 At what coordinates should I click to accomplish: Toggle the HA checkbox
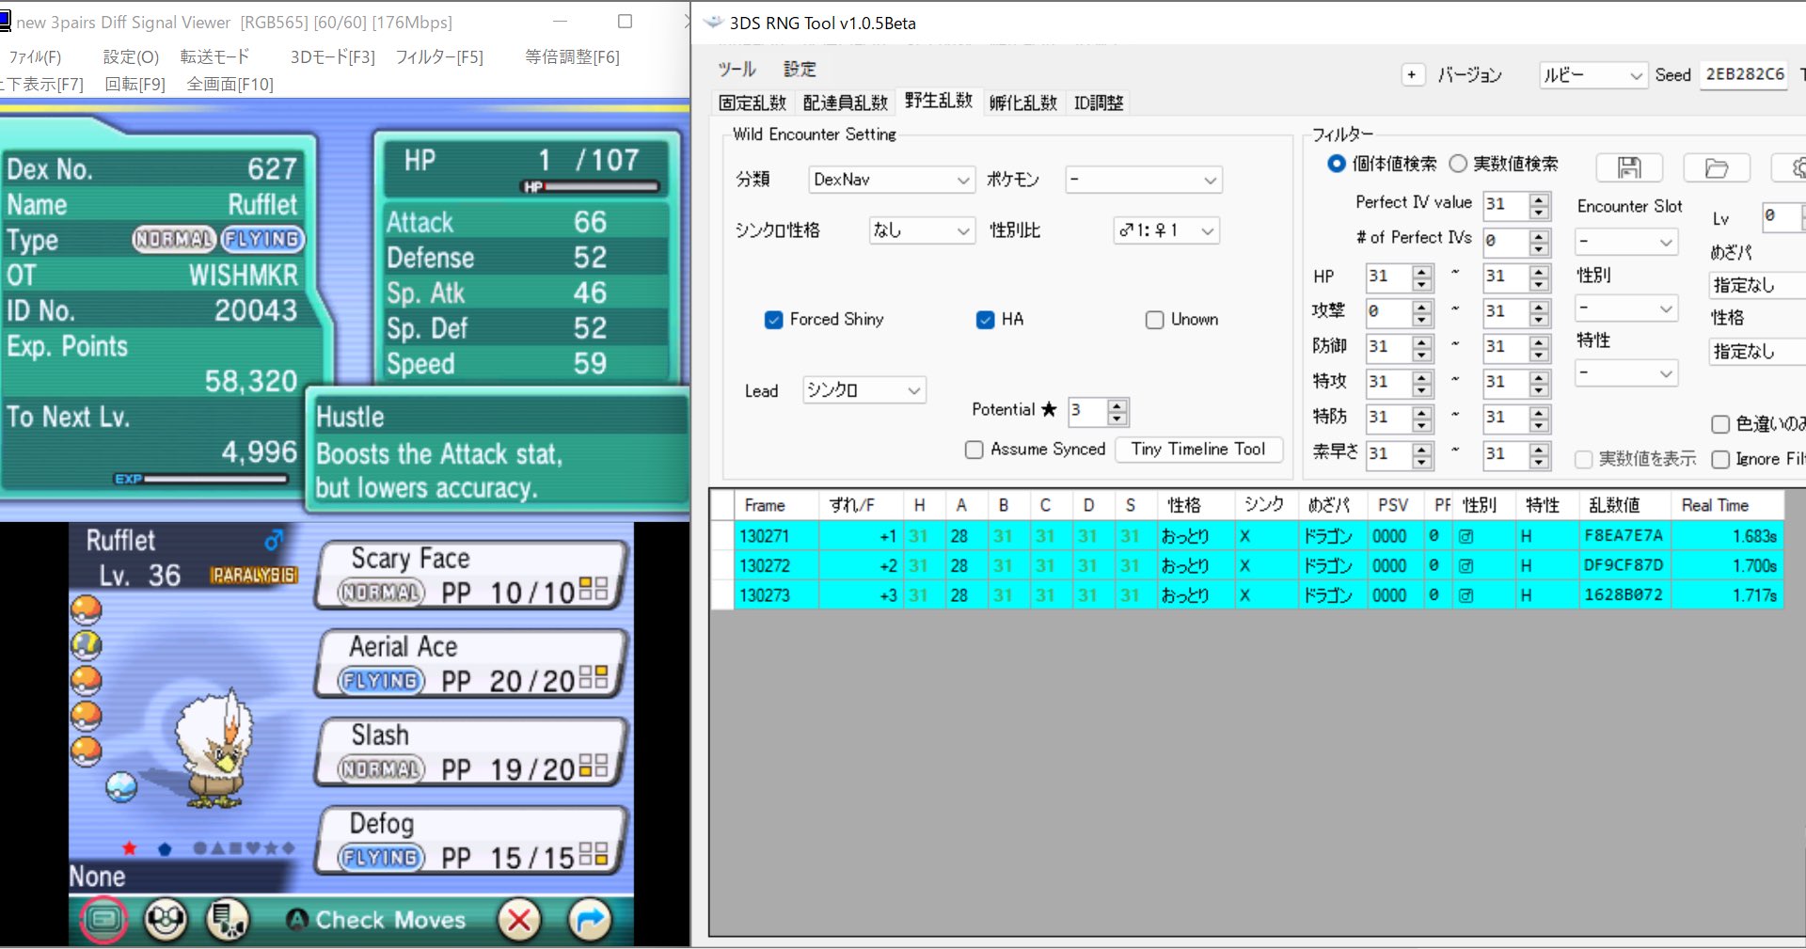985,320
